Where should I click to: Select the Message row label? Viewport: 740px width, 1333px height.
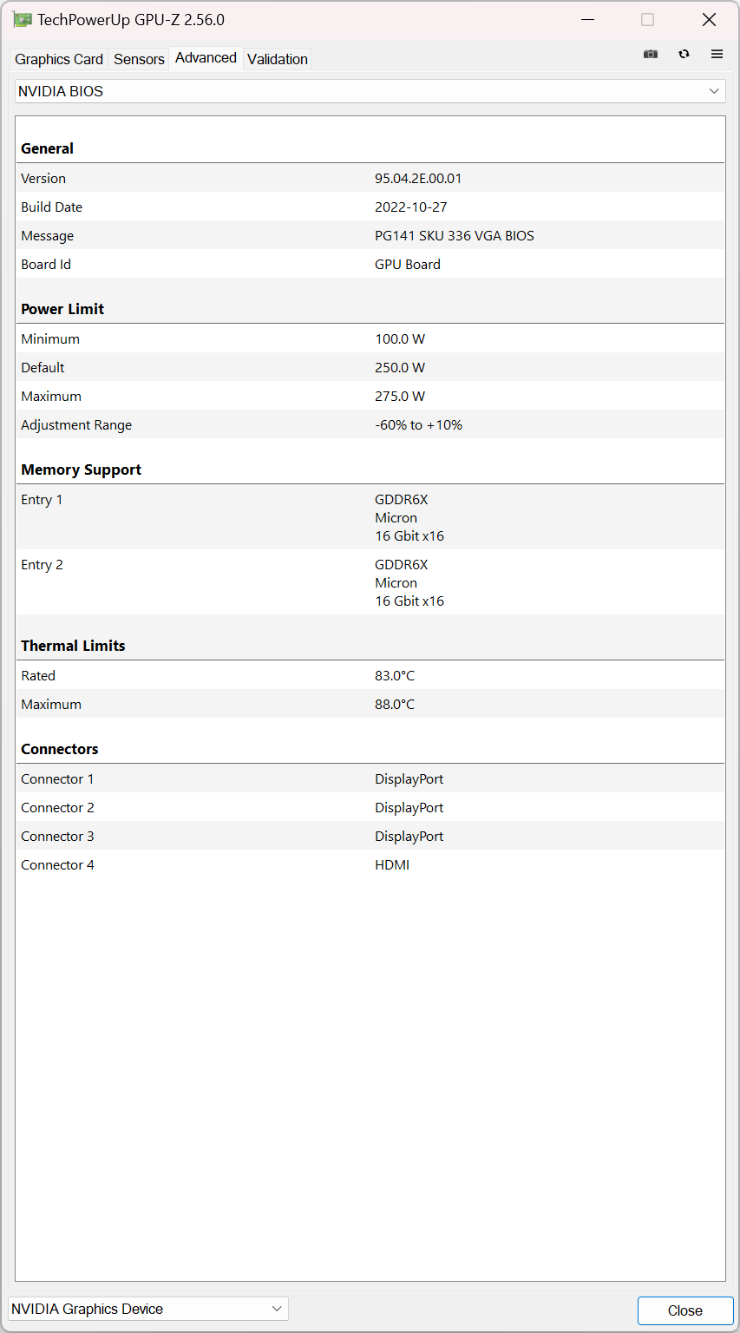(47, 236)
